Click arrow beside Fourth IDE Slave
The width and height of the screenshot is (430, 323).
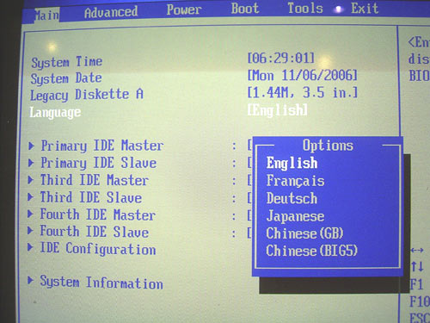(30, 231)
